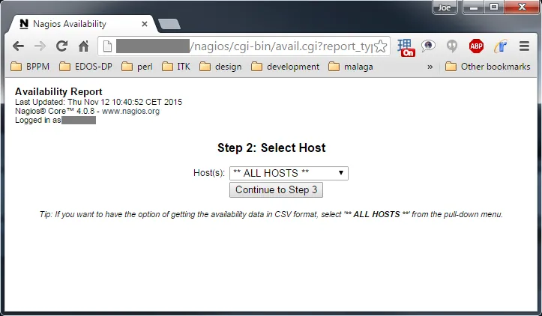Click the chat bubble extension icon

coord(428,46)
